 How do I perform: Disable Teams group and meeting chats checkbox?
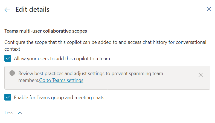(x=8, y=97)
